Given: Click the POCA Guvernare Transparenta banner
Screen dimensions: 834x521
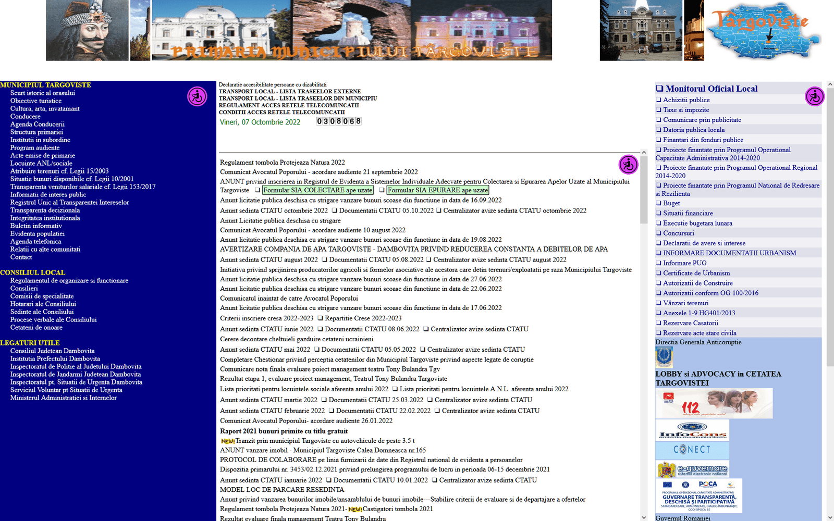Looking at the screenshot, I should click(698, 496).
